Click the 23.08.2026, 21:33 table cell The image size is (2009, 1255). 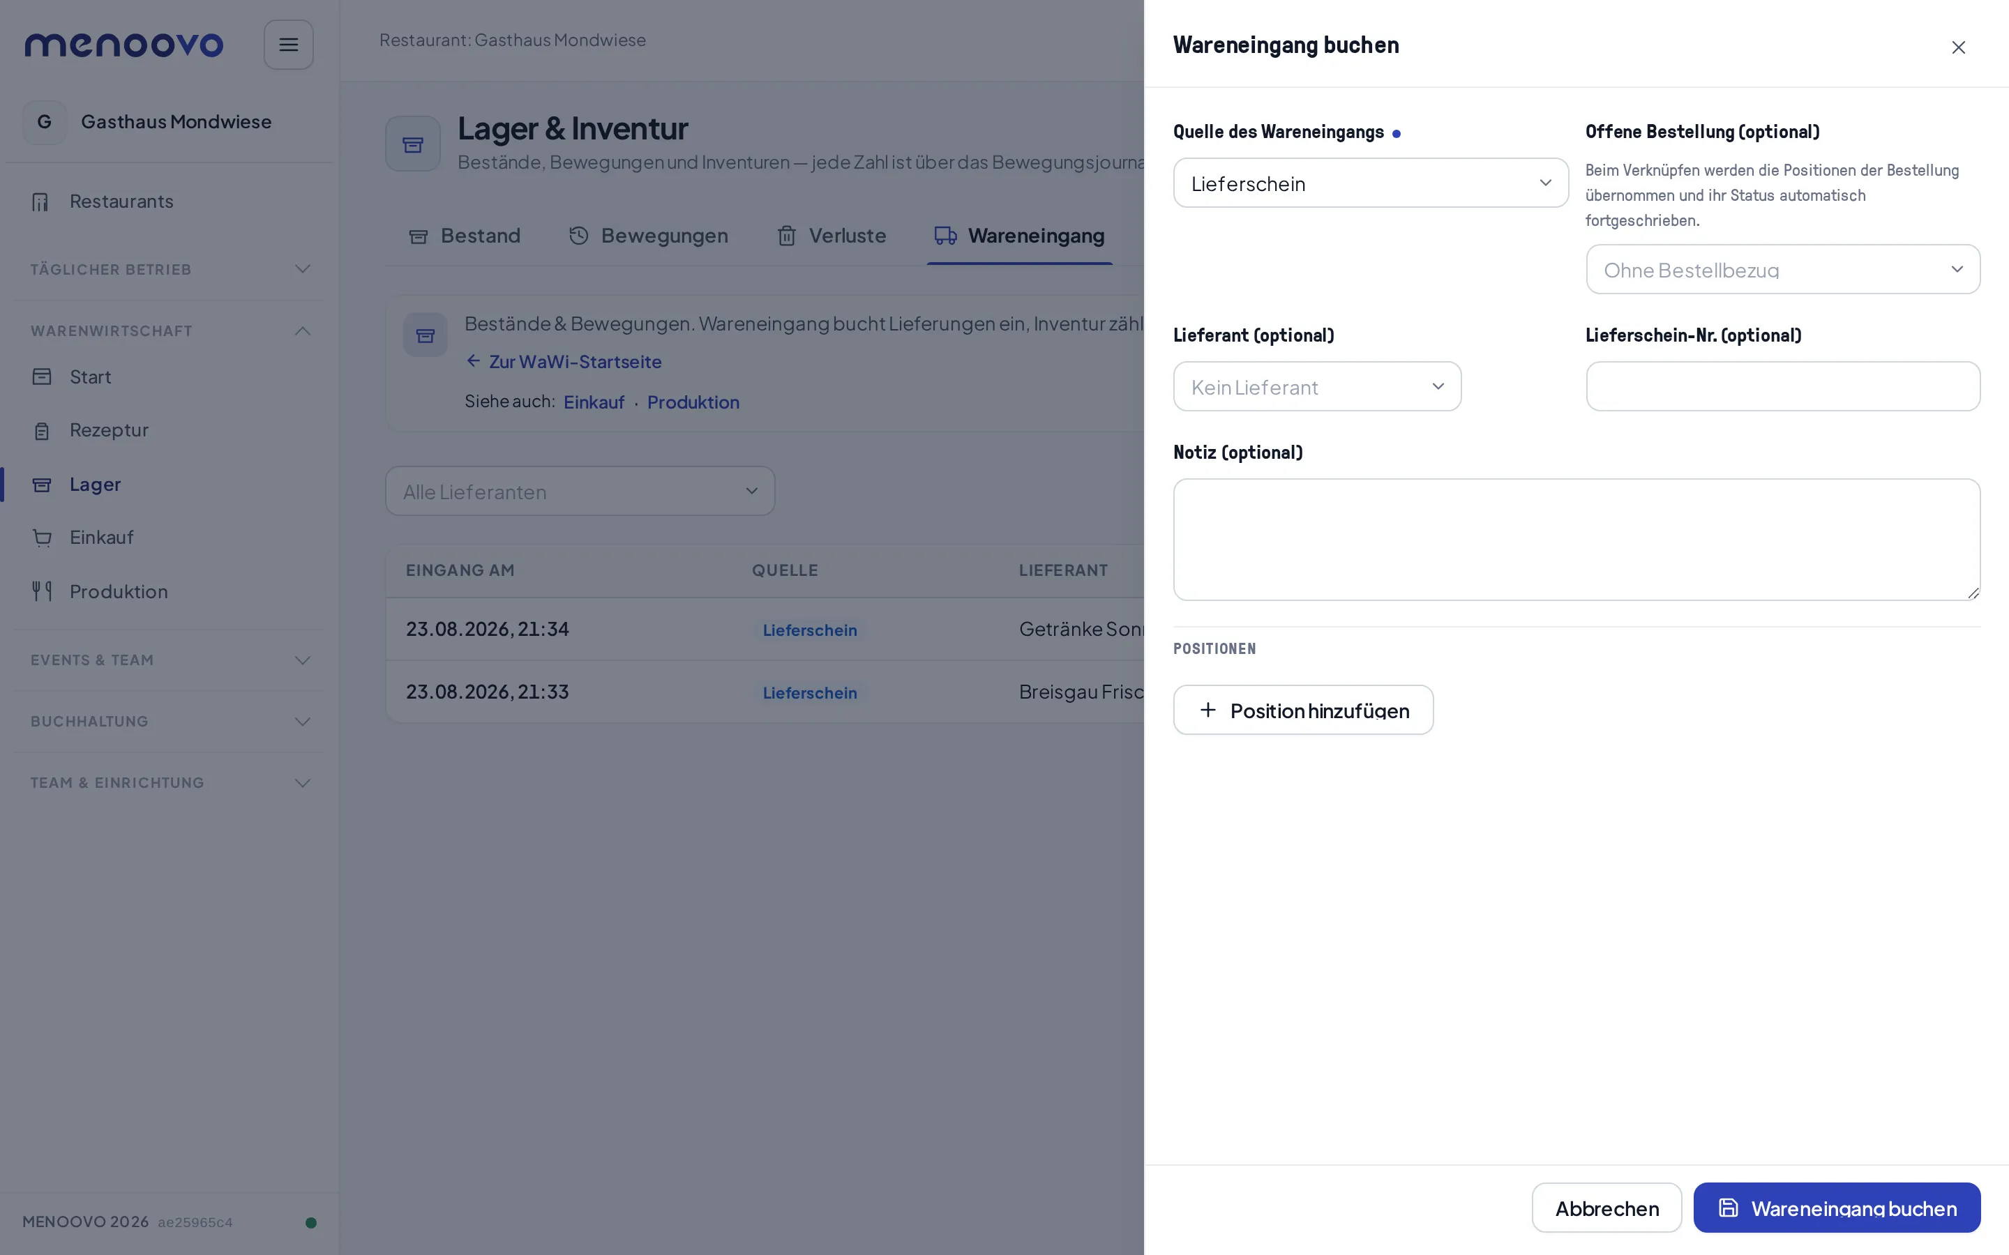click(488, 692)
